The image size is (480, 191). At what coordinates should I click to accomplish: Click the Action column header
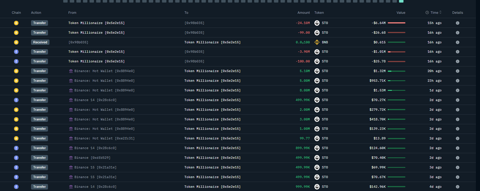pos(36,13)
